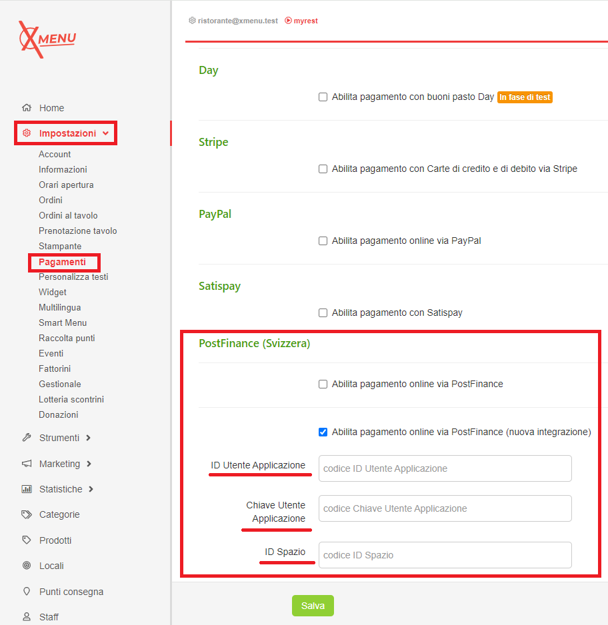Click the Marketing megaphone icon
Screen dimensions: 608x625
click(27, 464)
